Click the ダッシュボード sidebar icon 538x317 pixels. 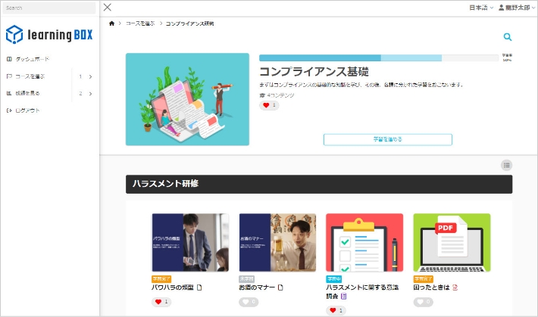[9, 59]
